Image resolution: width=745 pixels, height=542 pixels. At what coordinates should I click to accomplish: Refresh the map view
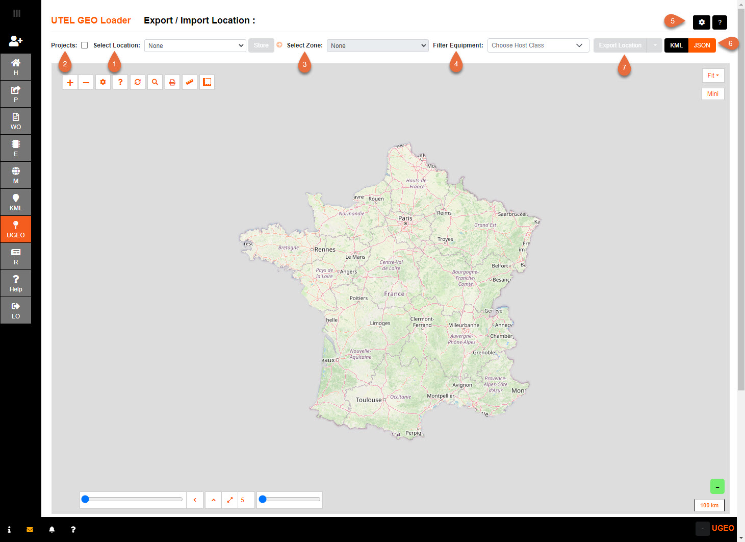(x=138, y=82)
